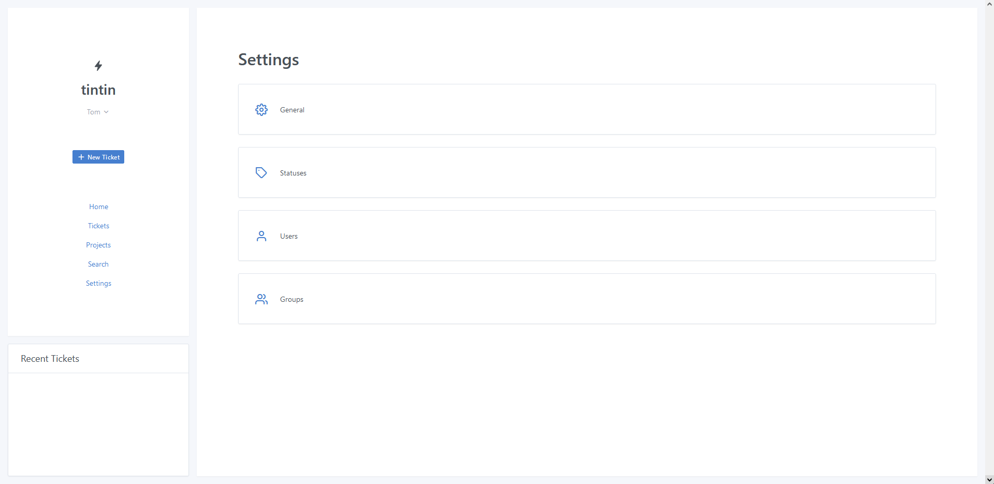Open the Groups settings label
This screenshot has width=994, height=484.
(x=291, y=299)
